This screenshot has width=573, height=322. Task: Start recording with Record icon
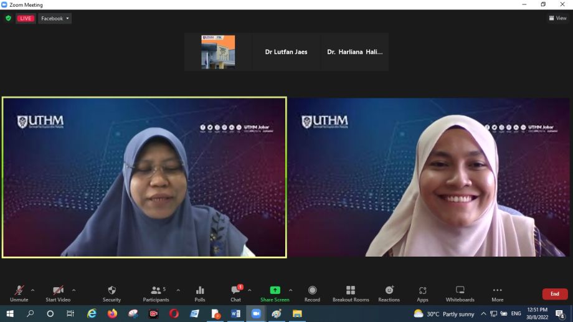point(312,290)
